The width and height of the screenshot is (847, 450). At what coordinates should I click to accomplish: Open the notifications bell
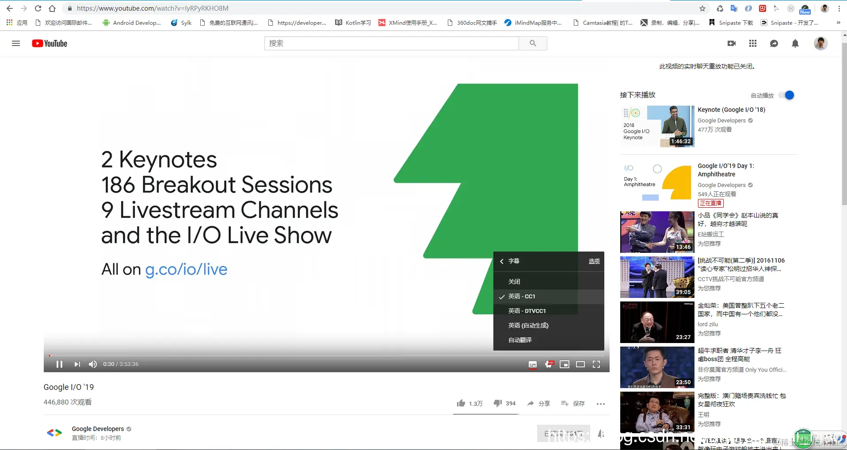click(x=795, y=43)
